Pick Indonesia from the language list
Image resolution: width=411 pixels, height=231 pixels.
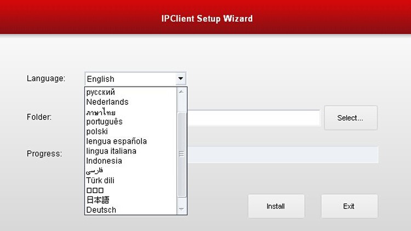[104, 161]
